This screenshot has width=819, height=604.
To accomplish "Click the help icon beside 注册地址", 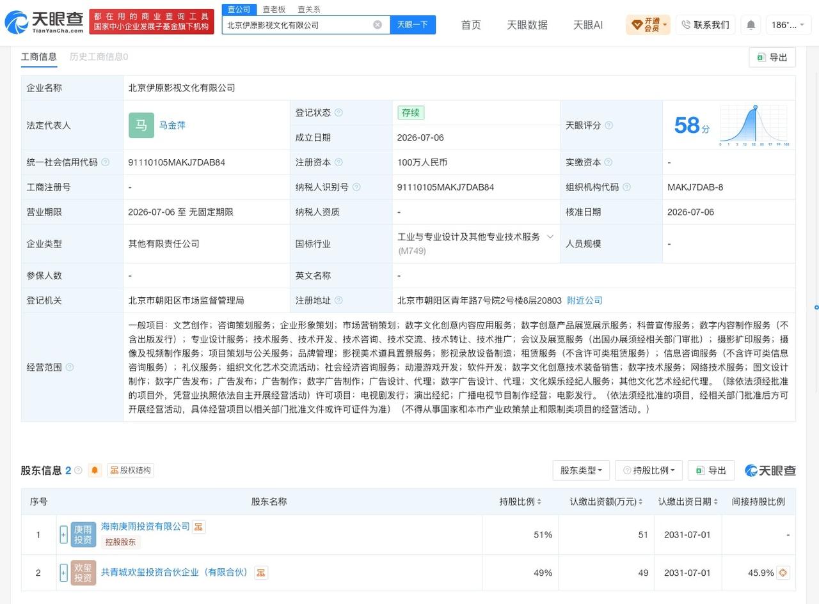I will [x=338, y=300].
